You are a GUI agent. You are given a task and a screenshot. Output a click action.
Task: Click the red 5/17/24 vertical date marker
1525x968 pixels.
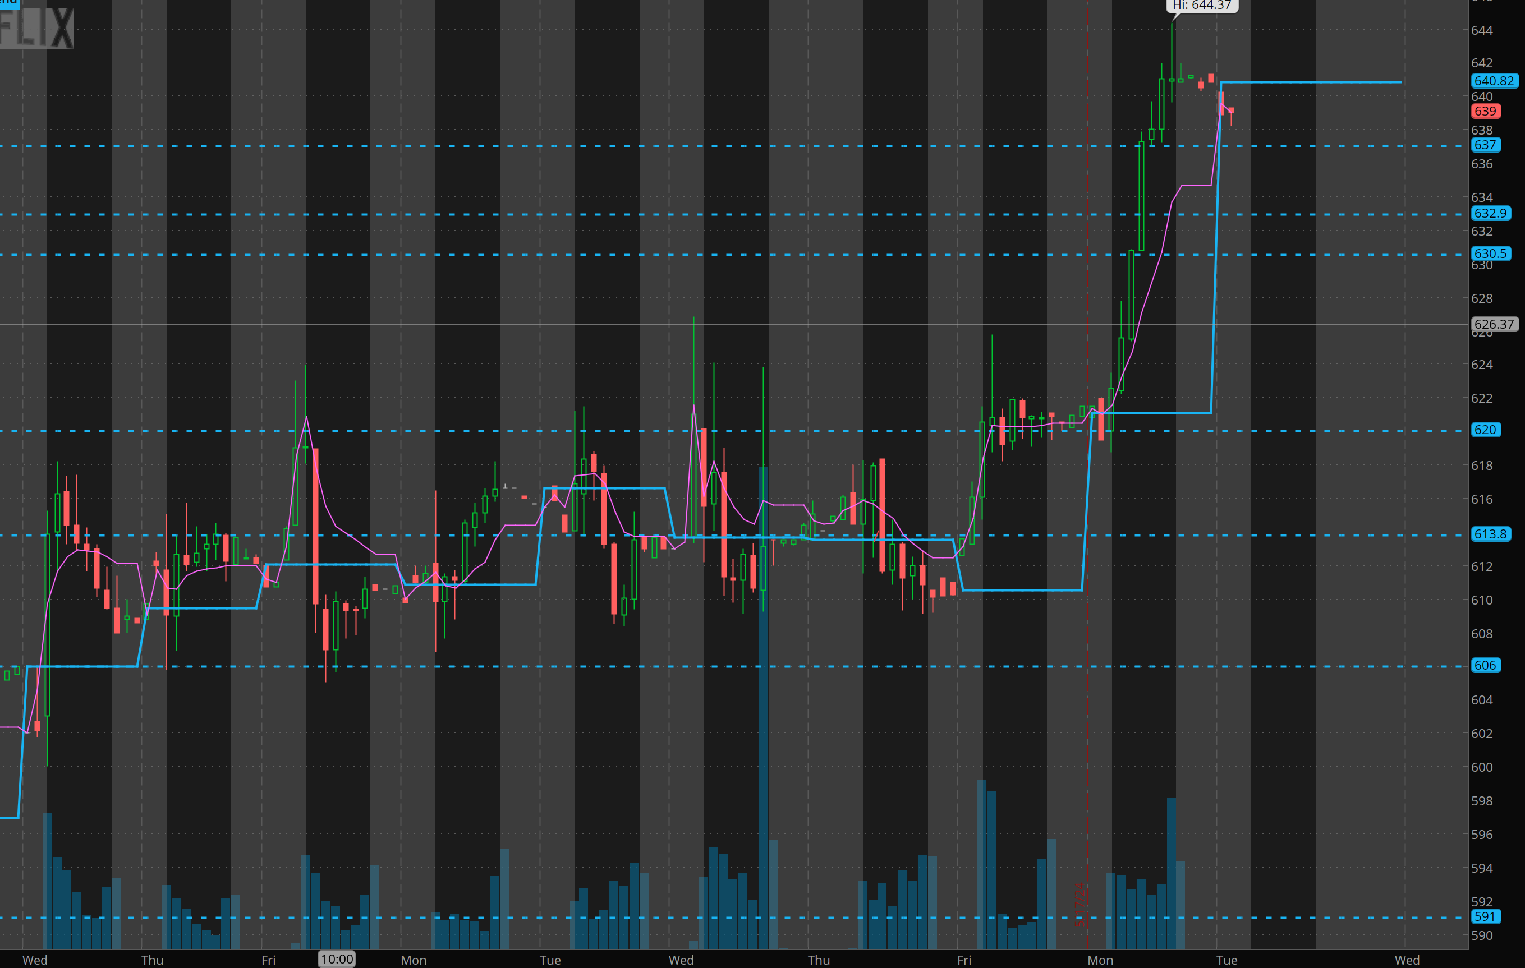(1080, 905)
